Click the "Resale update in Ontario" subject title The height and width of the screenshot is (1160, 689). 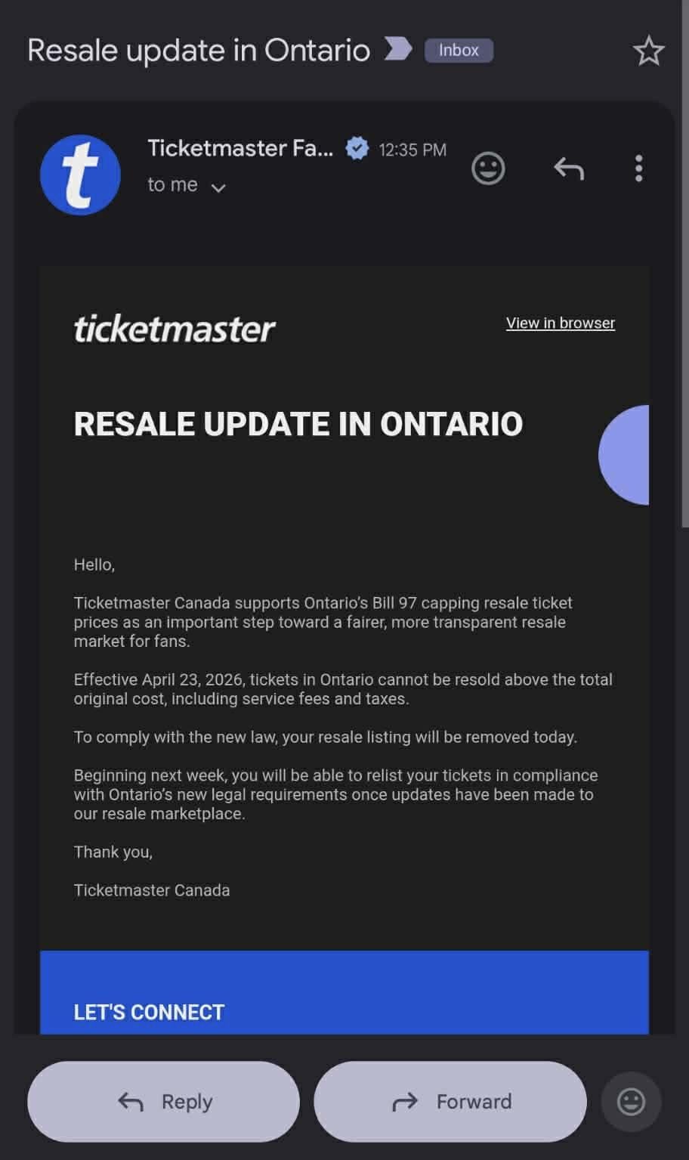[x=199, y=51]
